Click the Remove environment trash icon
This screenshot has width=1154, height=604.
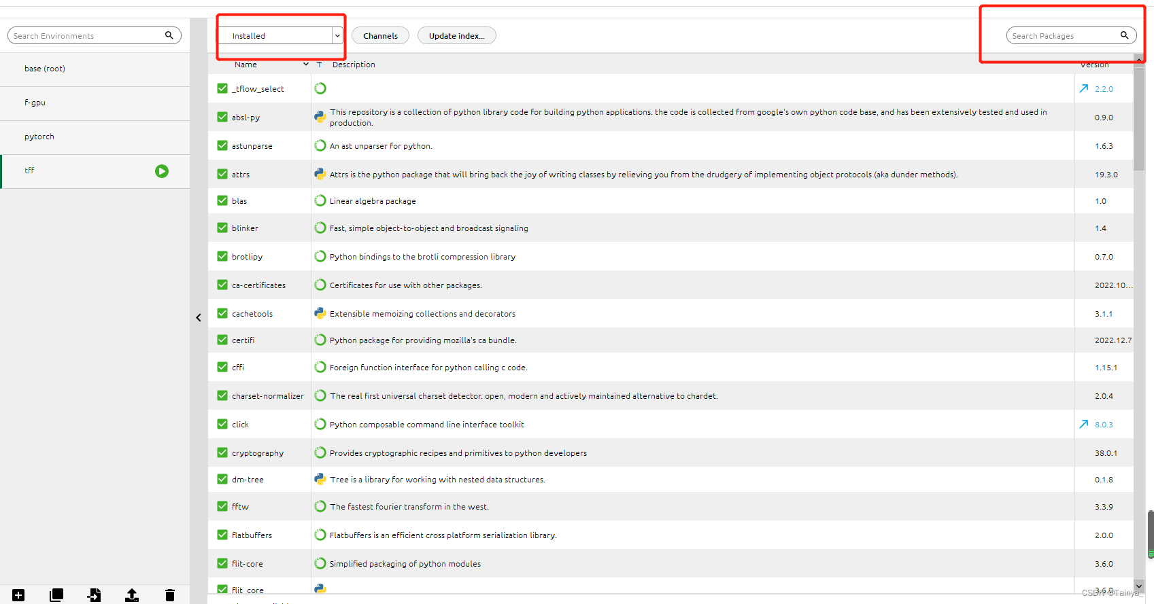170,595
